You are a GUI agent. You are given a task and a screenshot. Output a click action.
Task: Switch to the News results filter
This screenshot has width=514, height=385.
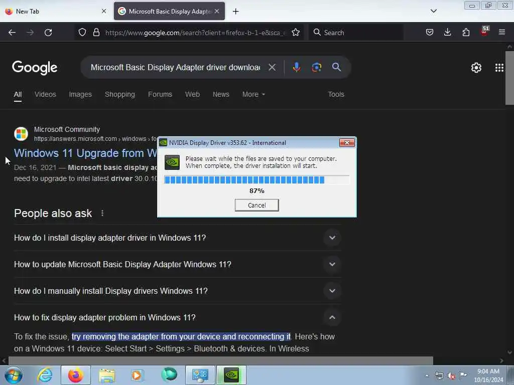tap(221, 94)
